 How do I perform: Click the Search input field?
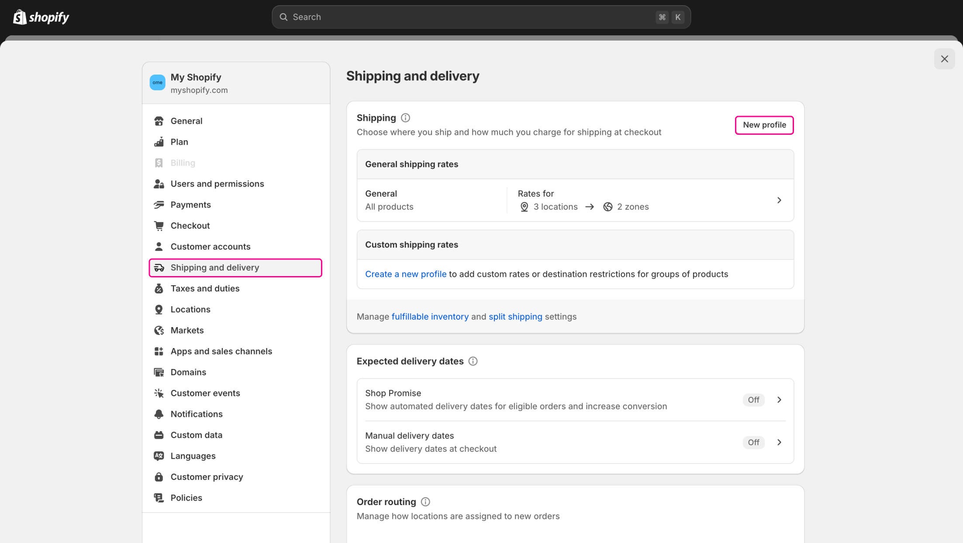pos(481,17)
